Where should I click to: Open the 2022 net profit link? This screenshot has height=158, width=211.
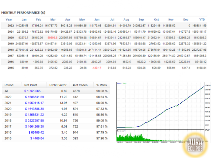pyautogui.click(x=34, y=97)
